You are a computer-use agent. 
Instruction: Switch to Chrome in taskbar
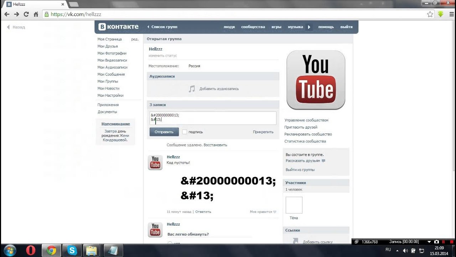[x=51, y=251]
